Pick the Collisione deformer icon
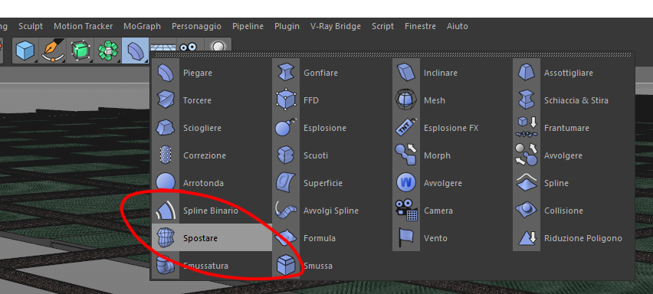Image resolution: width=653 pixels, height=294 pixels. [527, 211]
